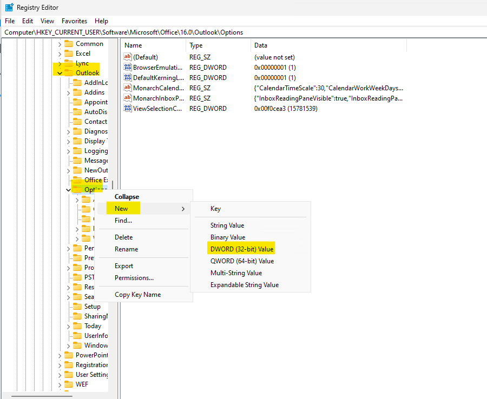487x399 pixels.
Task: Select String Value in New submenu
Action: coord(227,225)
